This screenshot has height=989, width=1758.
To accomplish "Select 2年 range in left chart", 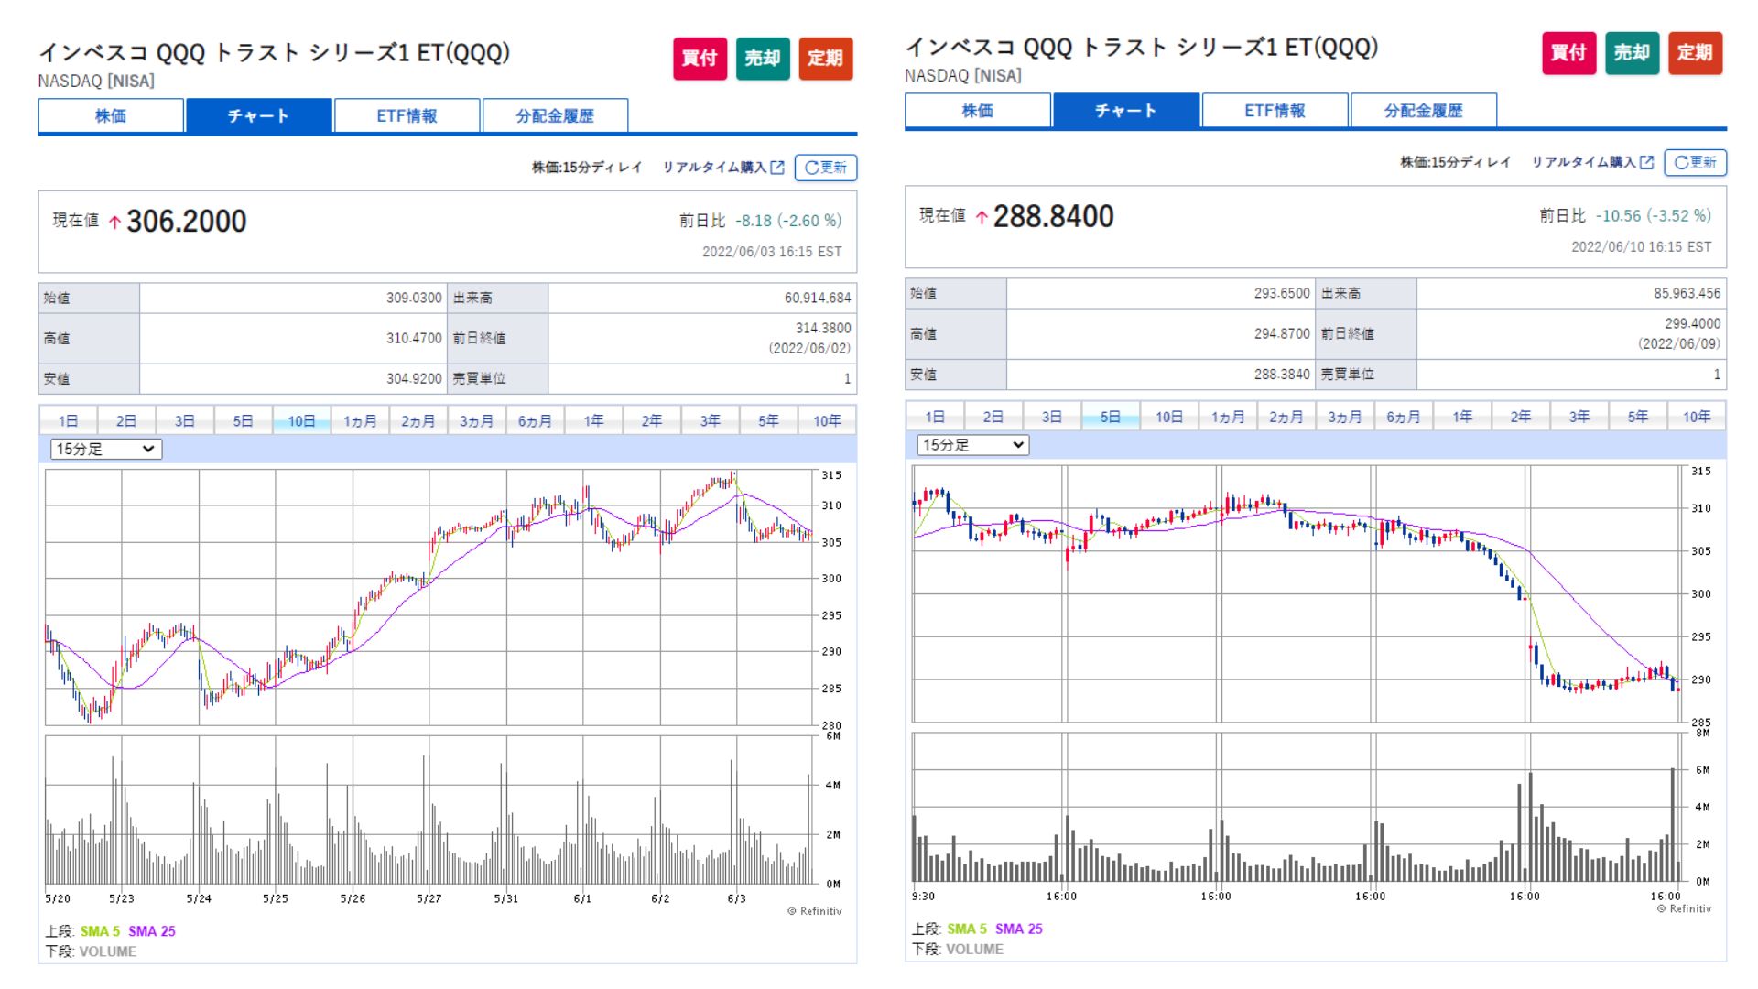I will (x=652, y=420).
